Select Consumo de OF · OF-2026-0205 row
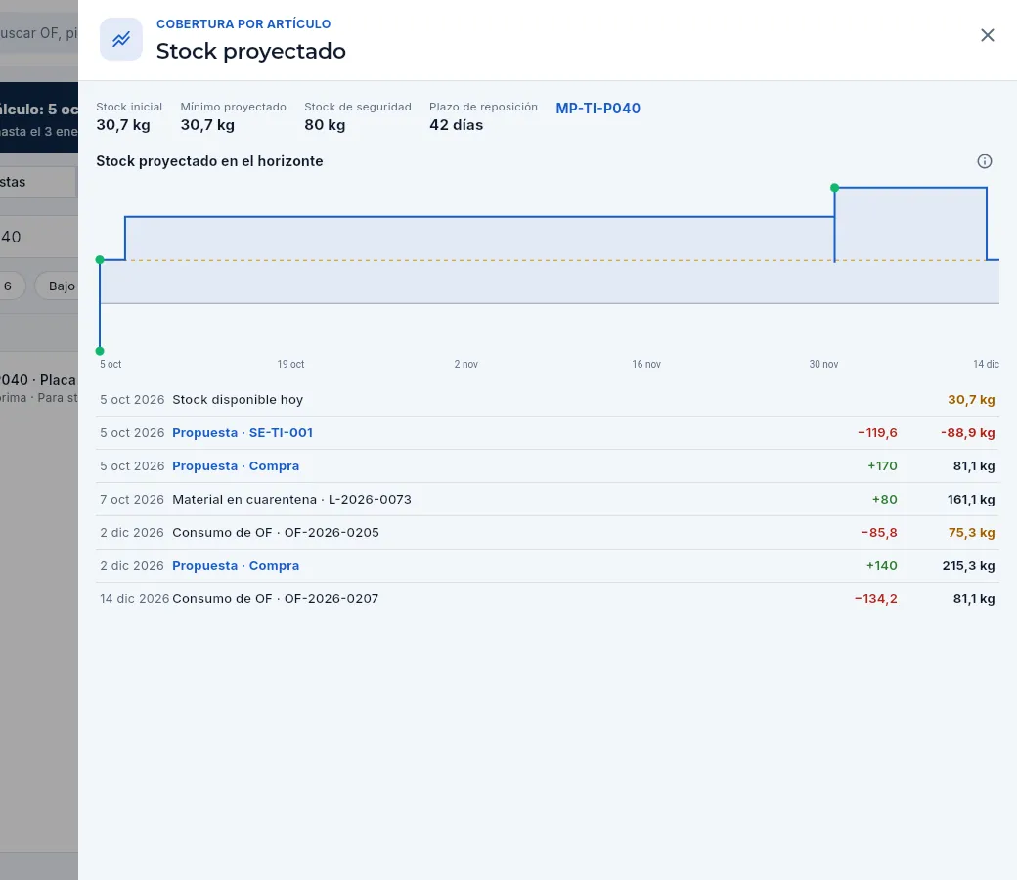This screenshot has height=880, width=1017. tap(548, 533)
